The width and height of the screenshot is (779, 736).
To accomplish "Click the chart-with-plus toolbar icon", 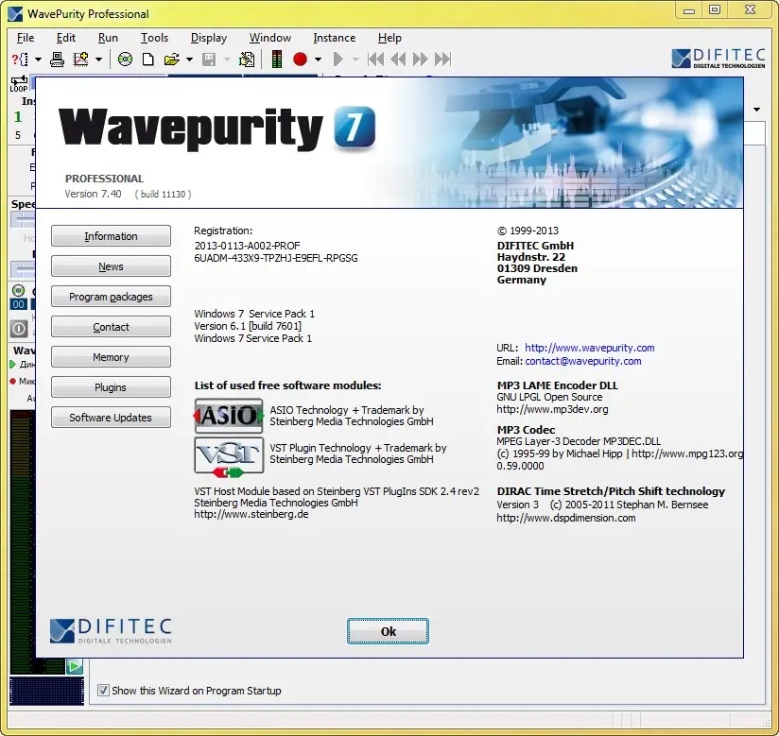I will tap(80, 60).
